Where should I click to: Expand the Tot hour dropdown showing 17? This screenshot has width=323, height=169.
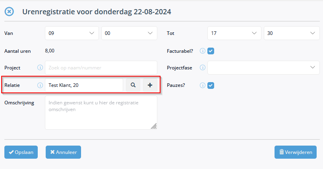234,33
